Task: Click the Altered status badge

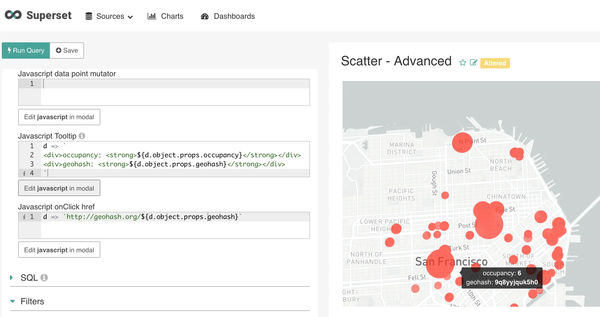Action: (495, 63)
